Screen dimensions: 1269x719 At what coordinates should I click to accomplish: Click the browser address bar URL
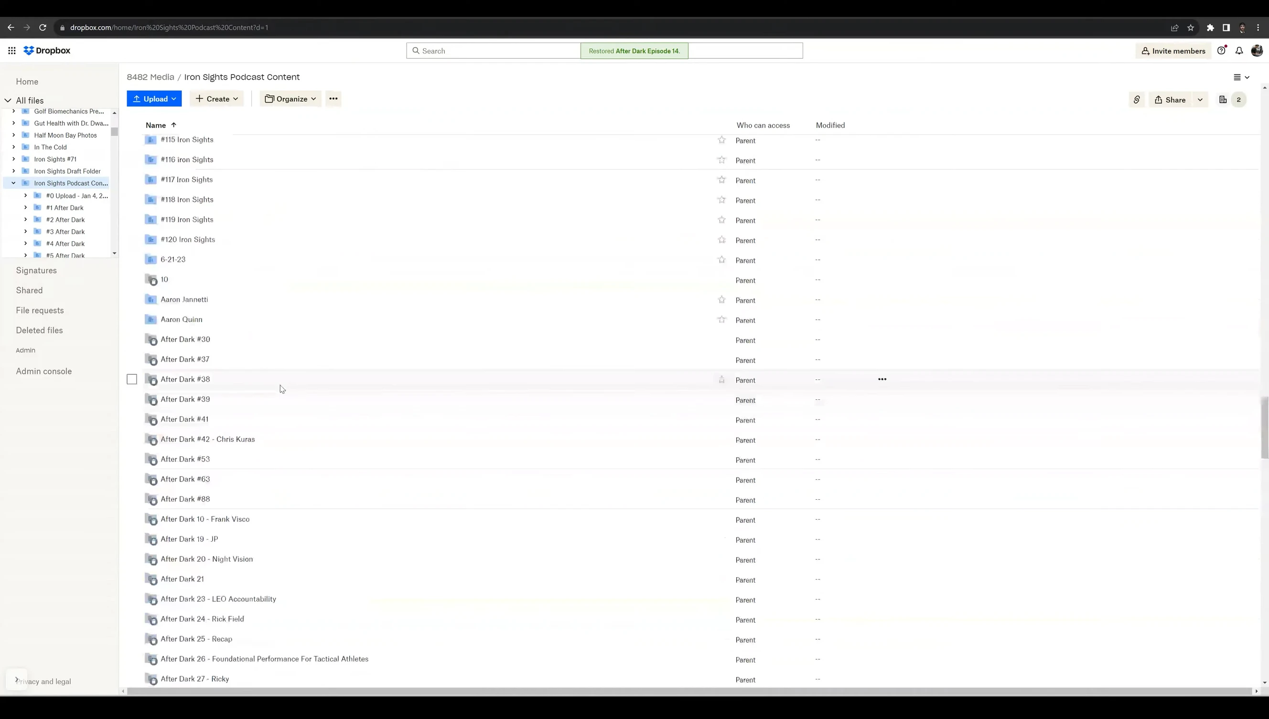click(x=169, y=28)
